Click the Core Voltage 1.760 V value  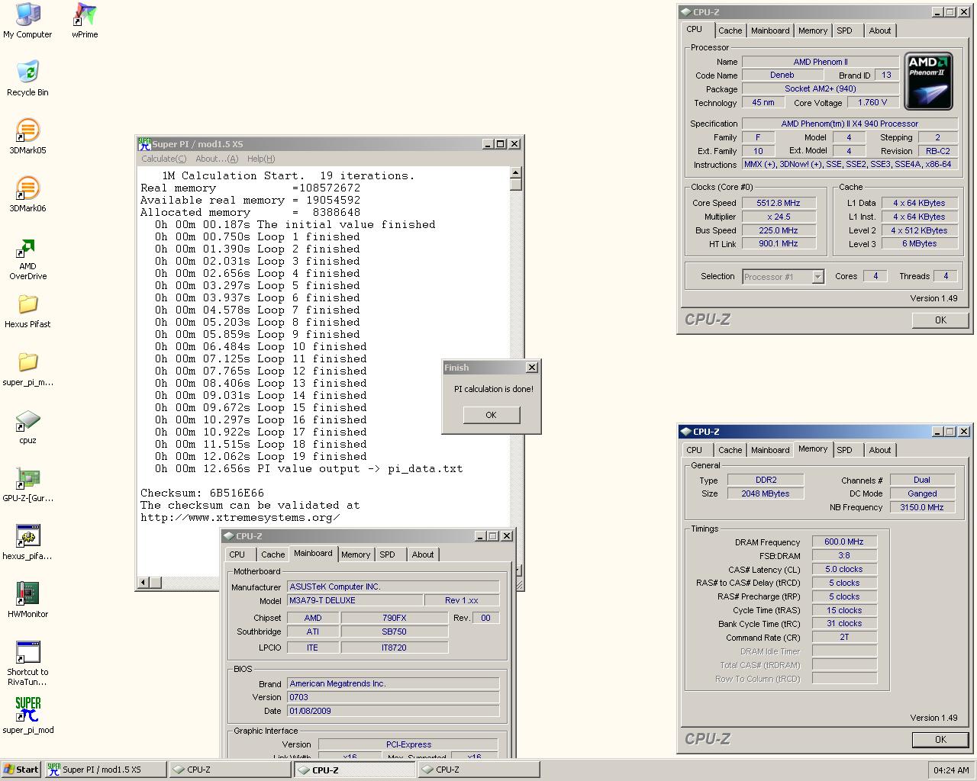click(872, 102)
